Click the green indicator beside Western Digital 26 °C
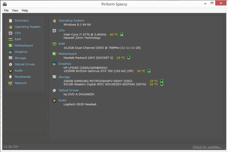The width and height of the screenshot is (228, 152). (162, 84)
